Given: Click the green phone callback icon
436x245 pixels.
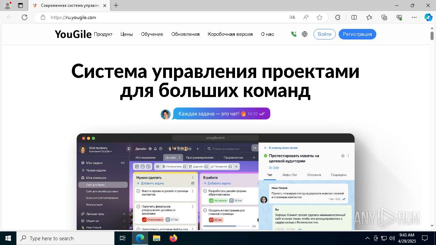Looking at the screenshot, I should click(294, 34).
